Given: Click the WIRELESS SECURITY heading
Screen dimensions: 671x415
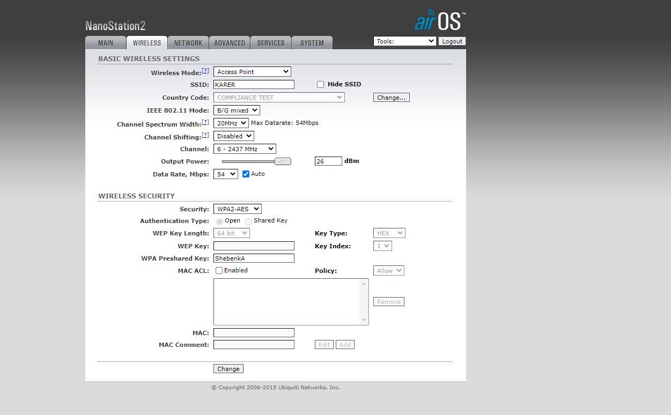Looking at the screenshot, I should point(136,196).
